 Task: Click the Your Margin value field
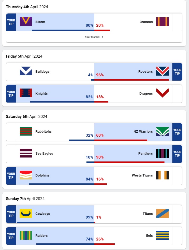(x=103, y=37)
